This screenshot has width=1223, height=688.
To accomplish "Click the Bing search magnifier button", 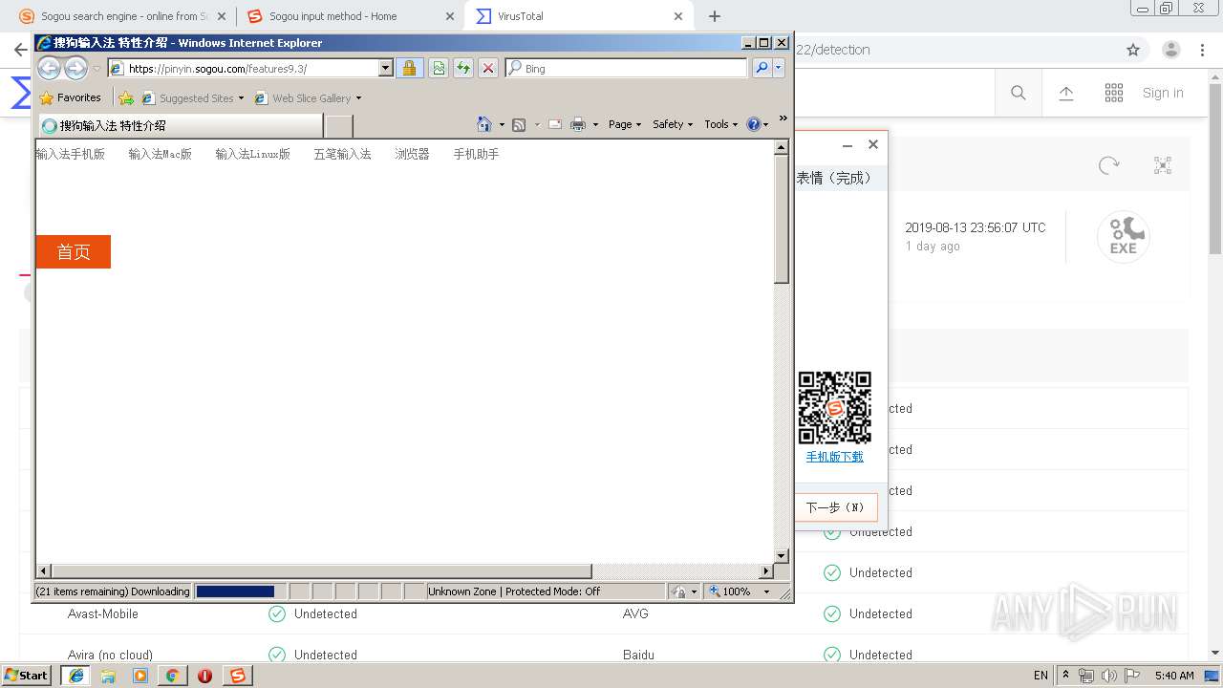I will [x=762, y=68].
